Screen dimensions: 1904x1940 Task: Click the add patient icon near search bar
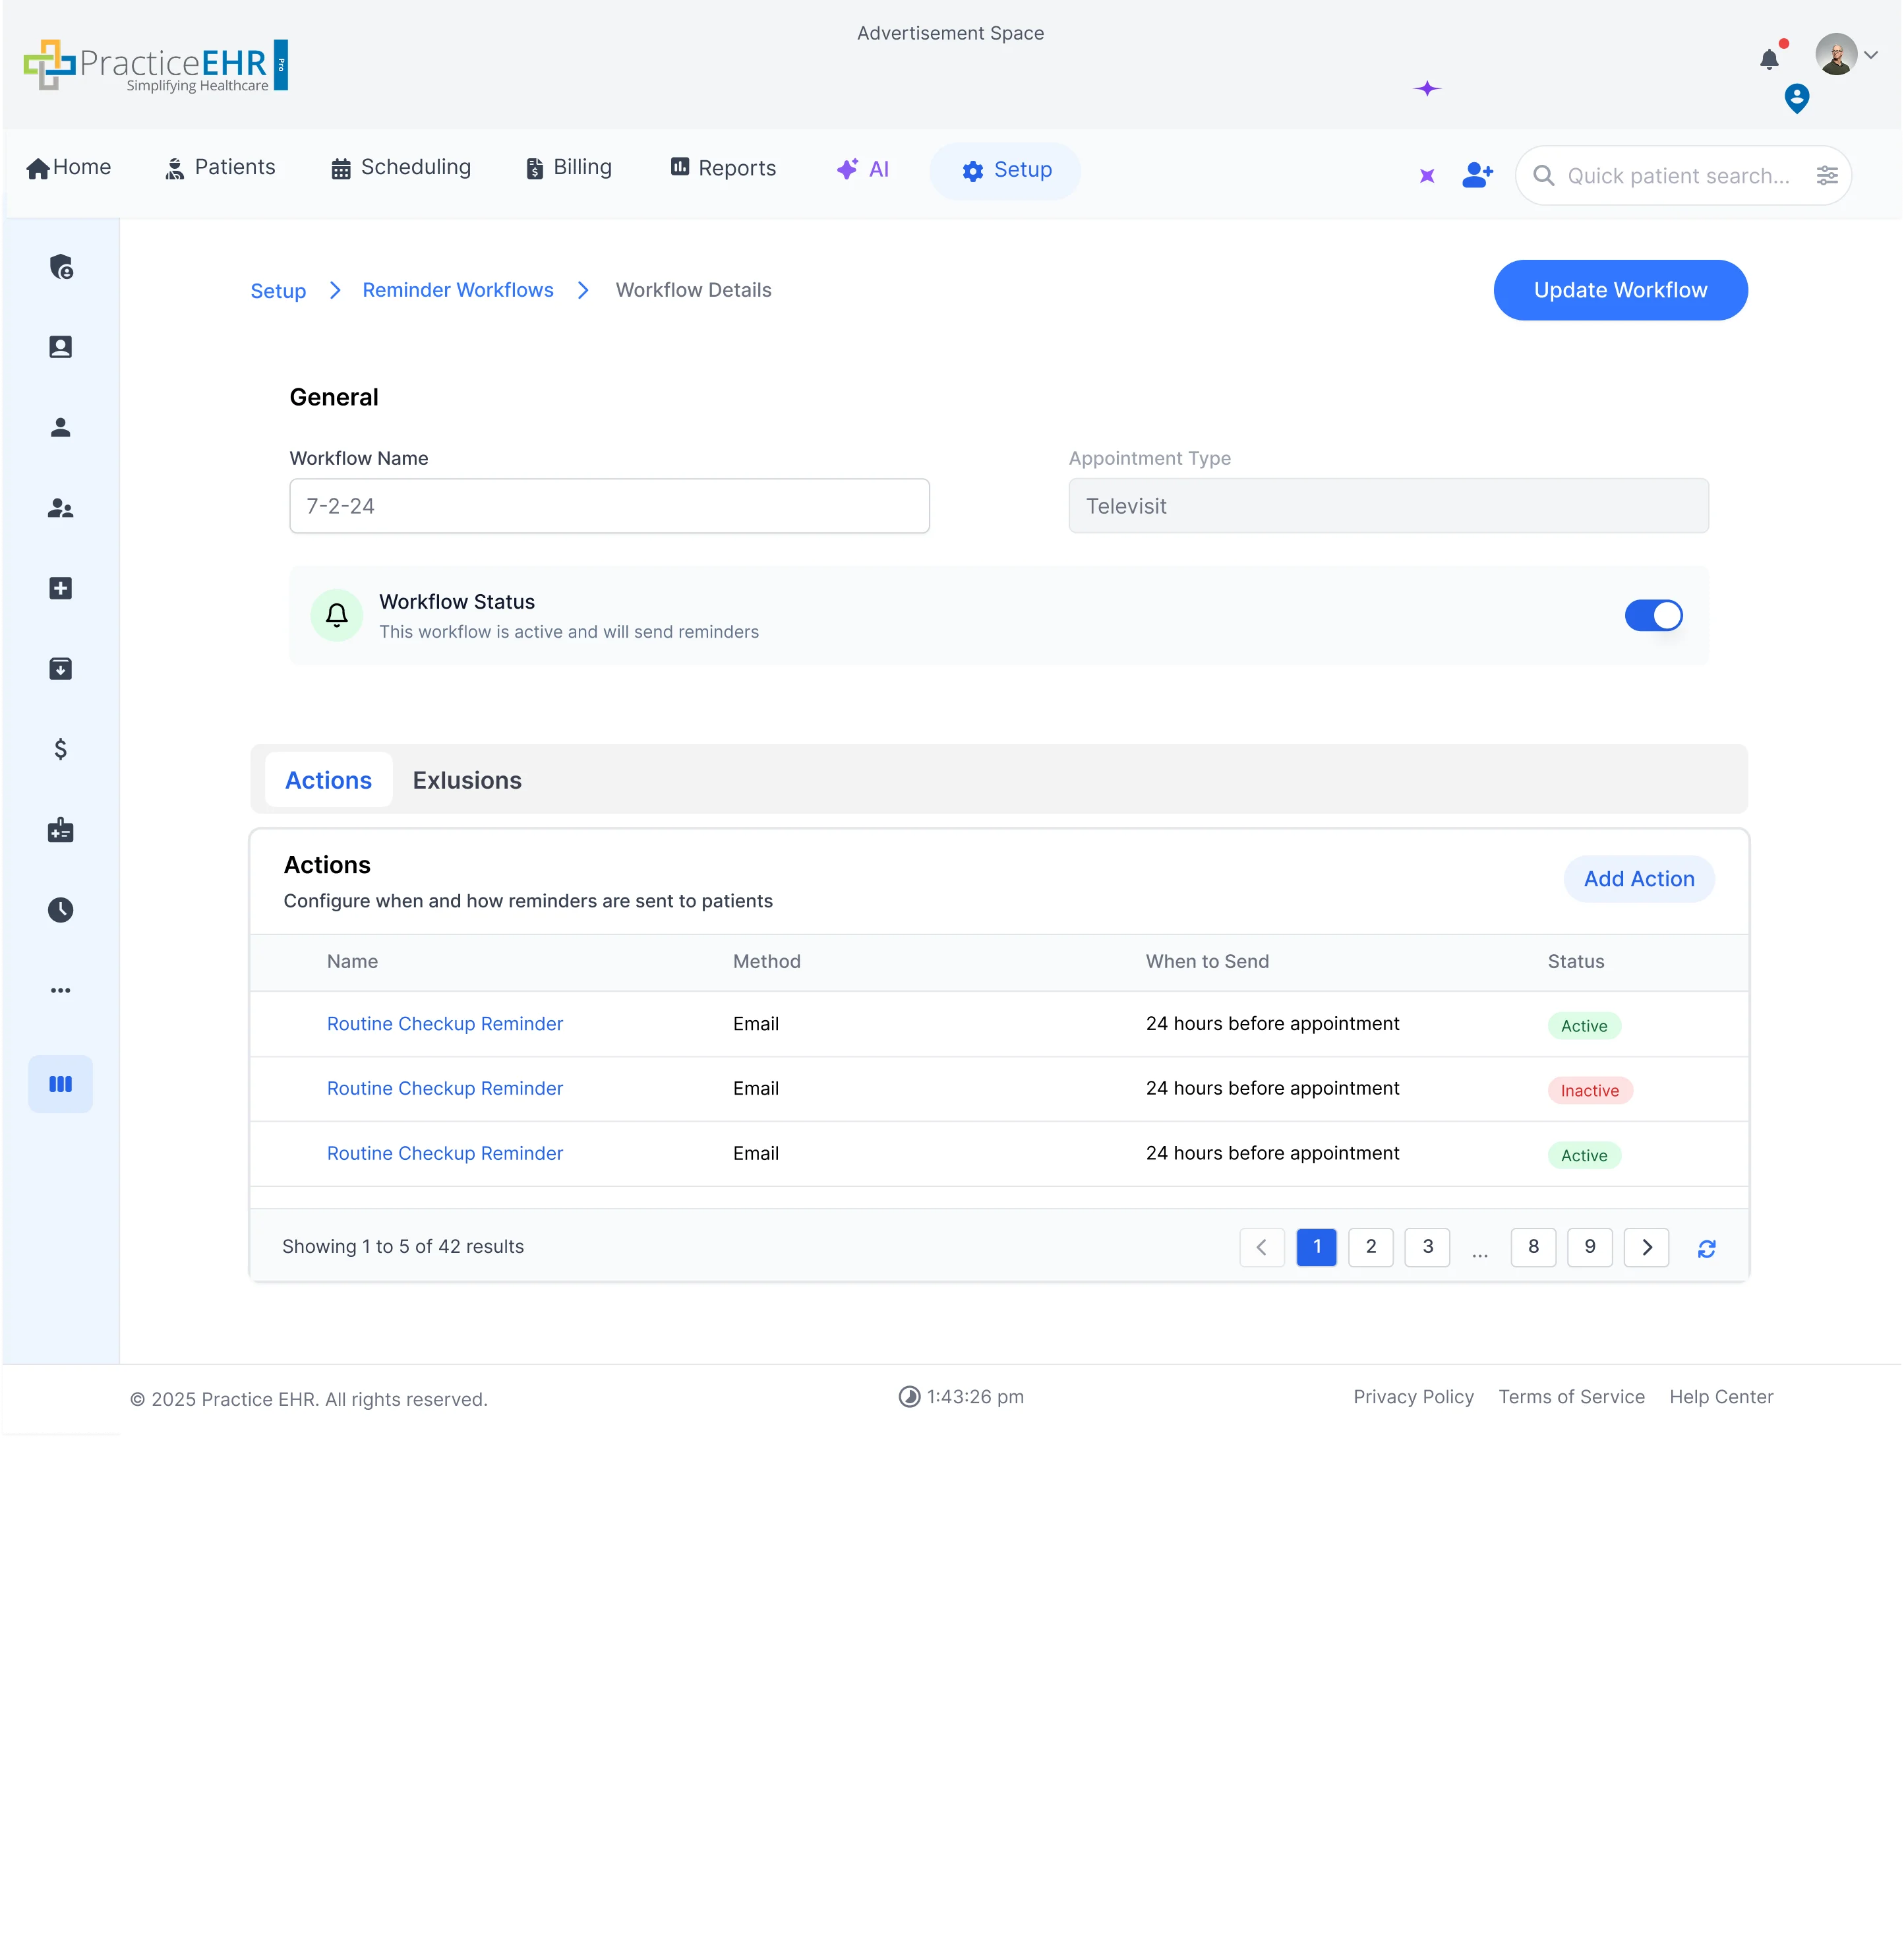1477,175
